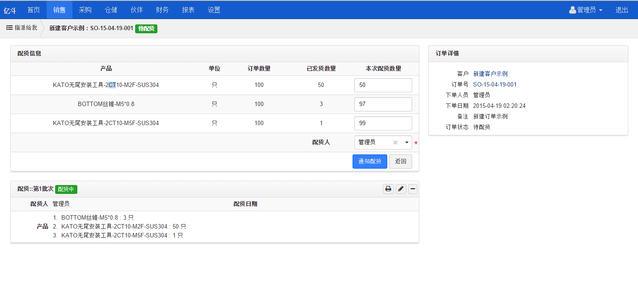Screen dimensions: 638x284
Task: Click the 返回 button
Action: [x=401, y=162]
